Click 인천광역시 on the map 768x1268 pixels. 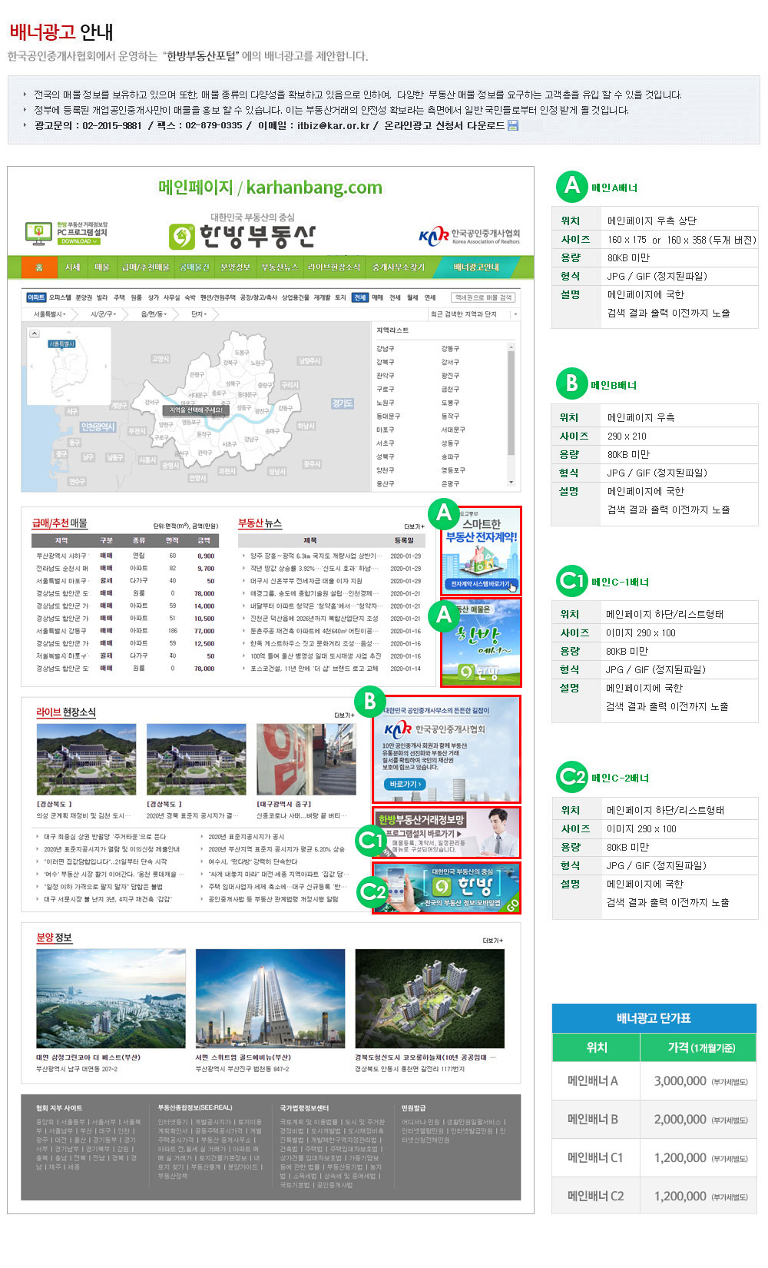[x=98, y=427]
